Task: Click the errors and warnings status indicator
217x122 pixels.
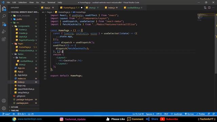Action: click(21, 114)
